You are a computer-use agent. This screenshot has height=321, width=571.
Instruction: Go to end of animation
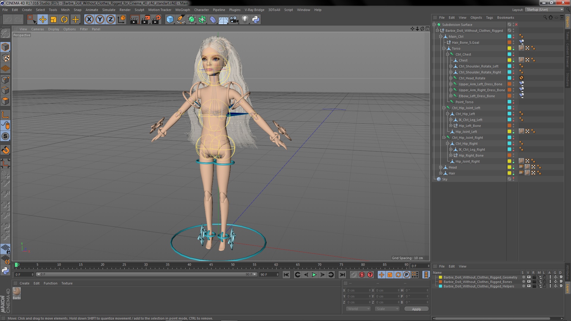click(342, 275)
